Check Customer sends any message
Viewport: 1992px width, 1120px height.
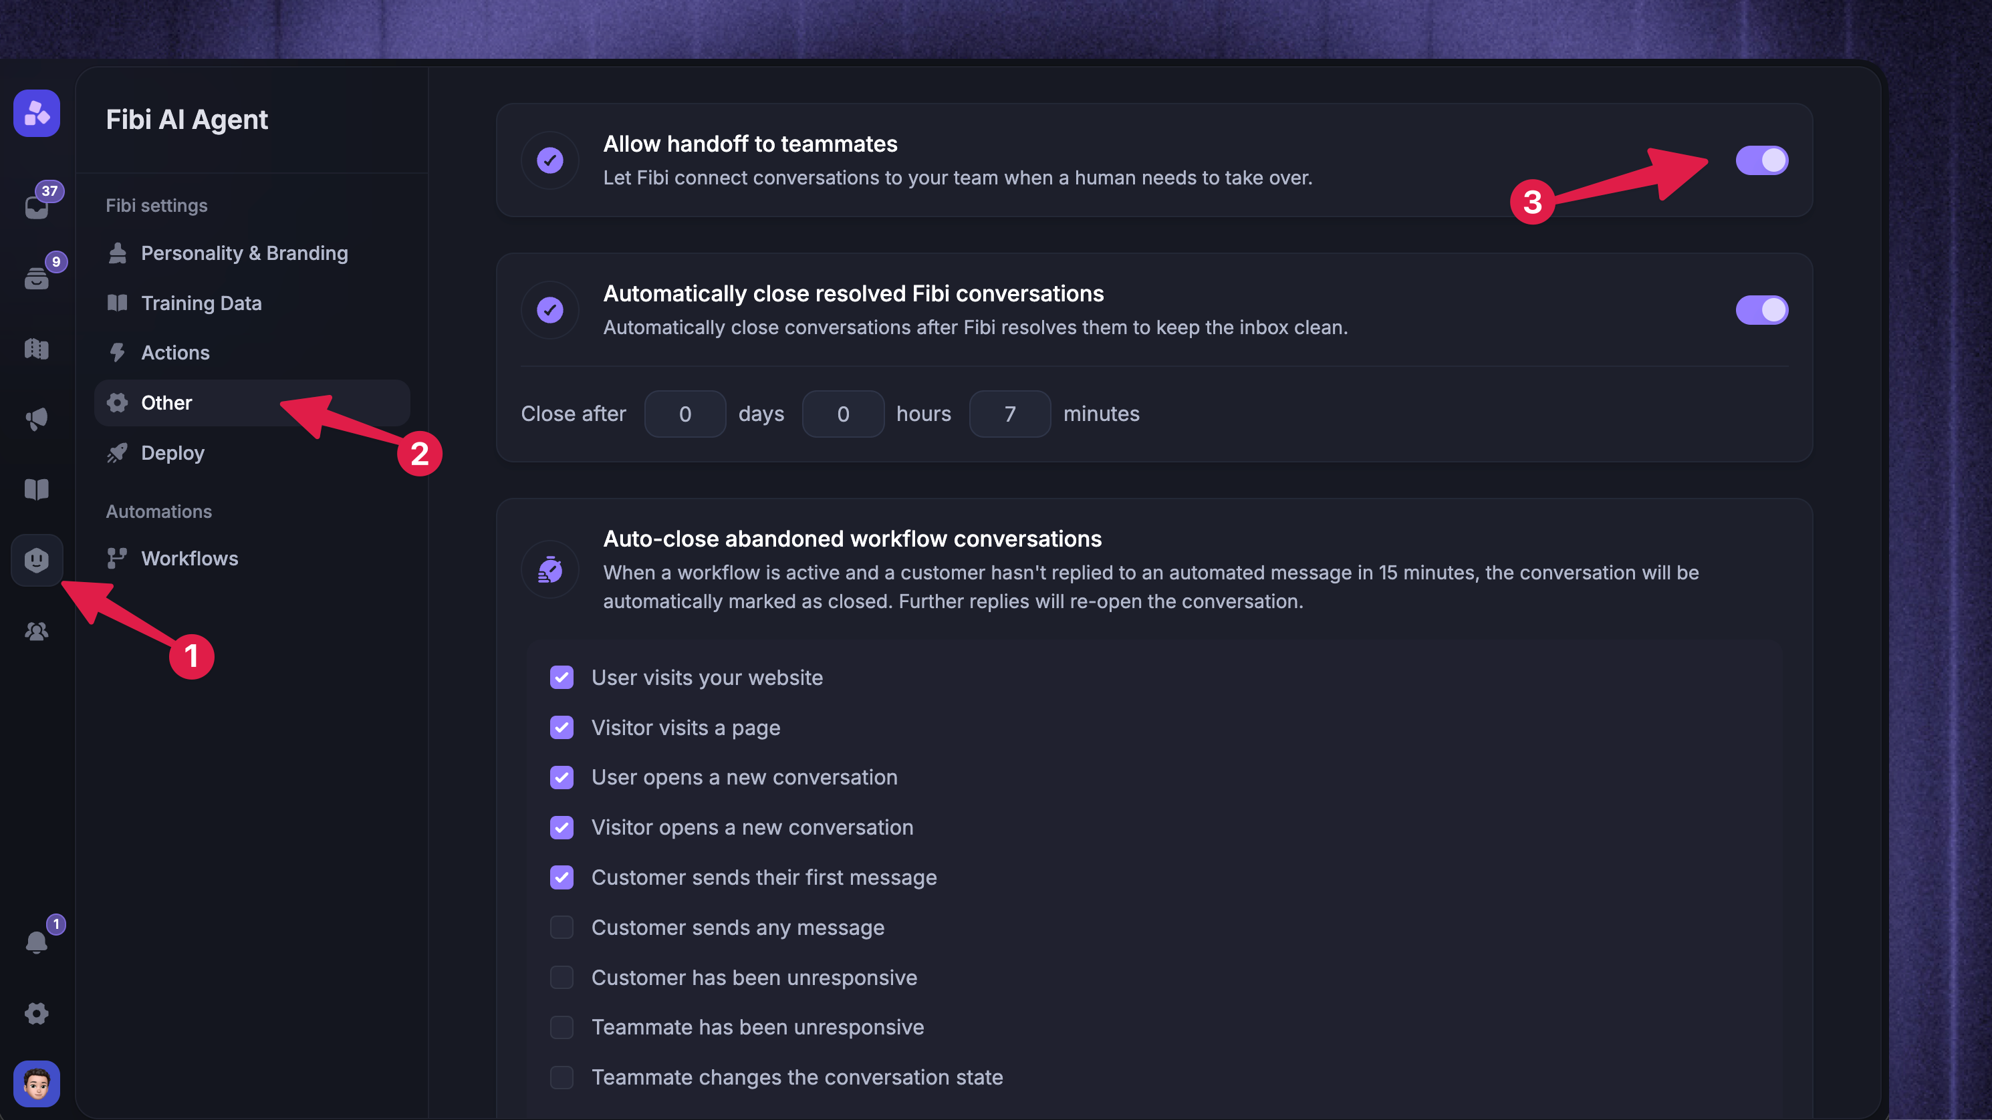[x=562, y=928]
